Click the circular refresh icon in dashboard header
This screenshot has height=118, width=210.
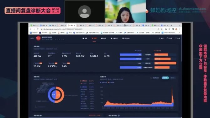click(168, 38)
